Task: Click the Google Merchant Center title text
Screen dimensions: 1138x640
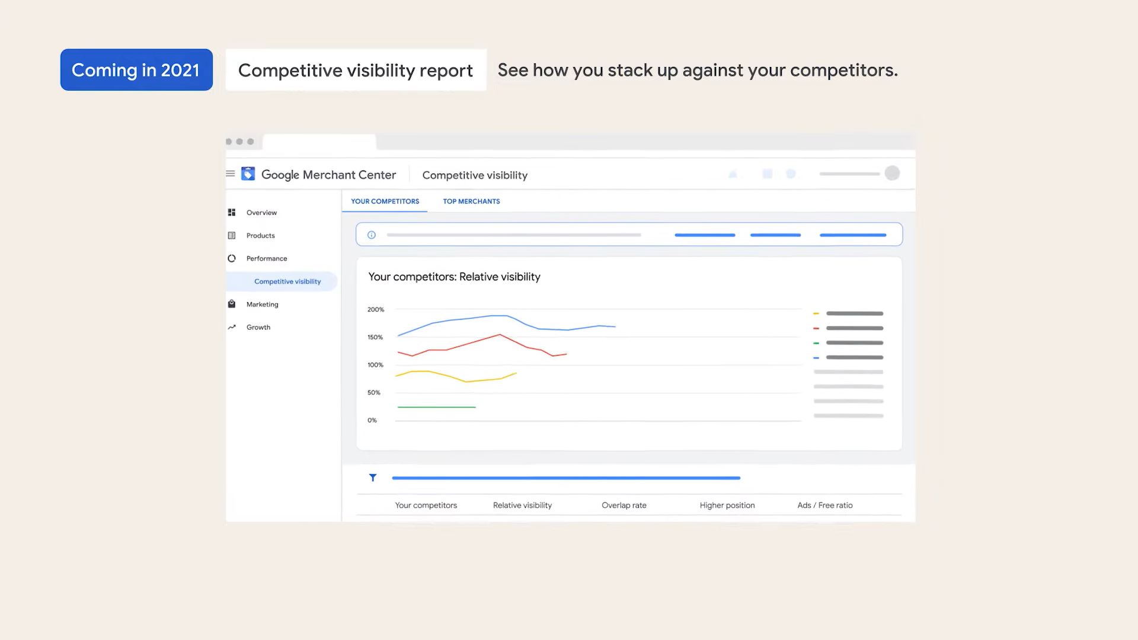Action: (328, 175)
